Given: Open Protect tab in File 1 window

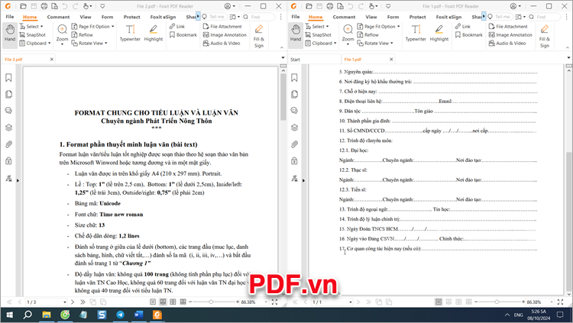Looking at the screenshot, I should (417, 17).
